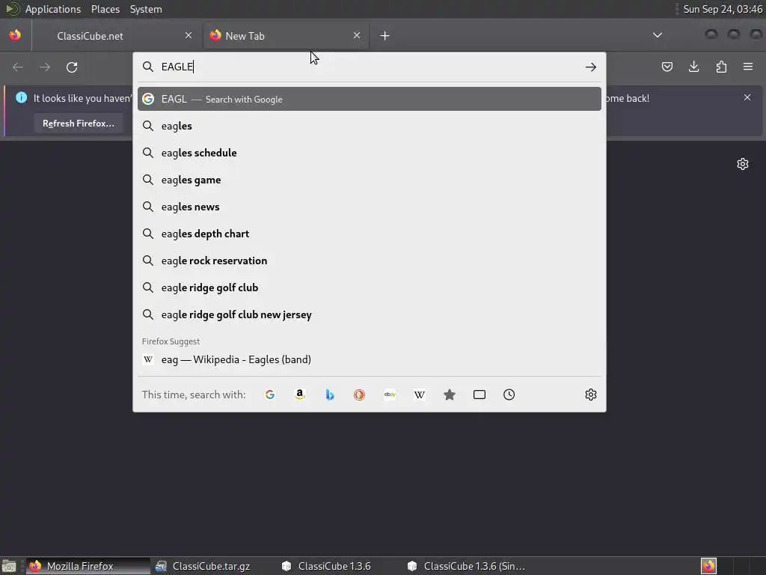This screenshot has height=575, width=766.
Task: Search open tabs using the tab icon
Action: 479,395
